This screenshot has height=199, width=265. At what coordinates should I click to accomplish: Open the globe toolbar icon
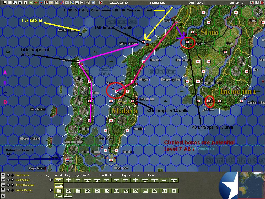click(x=72, y=3)
